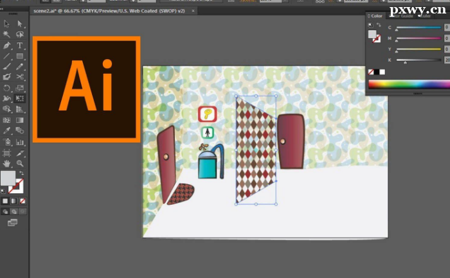Collapse the Color panel via tab arrows

click(x=369, y=15)
